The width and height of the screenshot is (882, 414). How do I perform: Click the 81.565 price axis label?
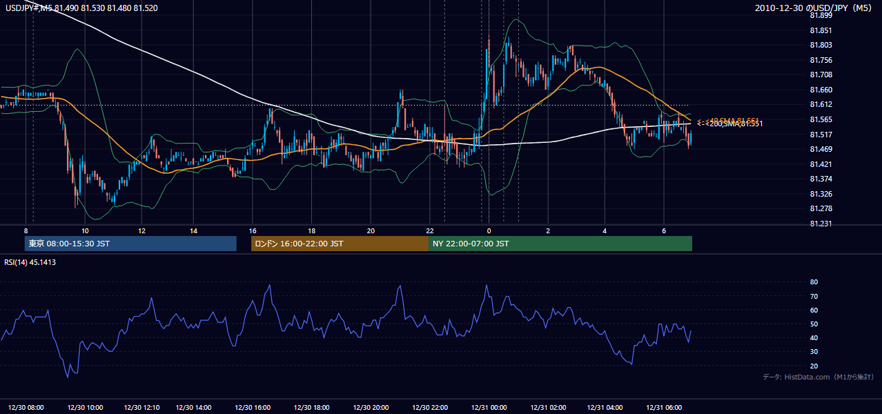821,119
